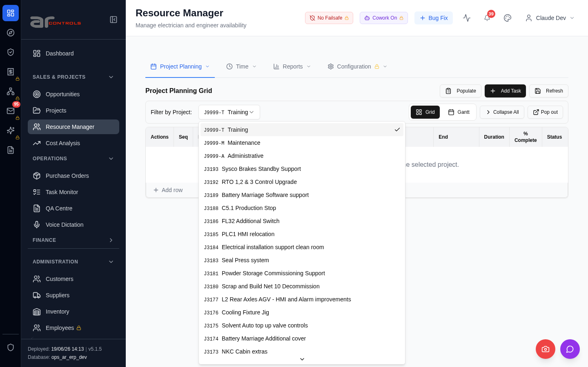Open the Configuration tab menu
Viewport: 588px width, 367px height.
(357, 66)
